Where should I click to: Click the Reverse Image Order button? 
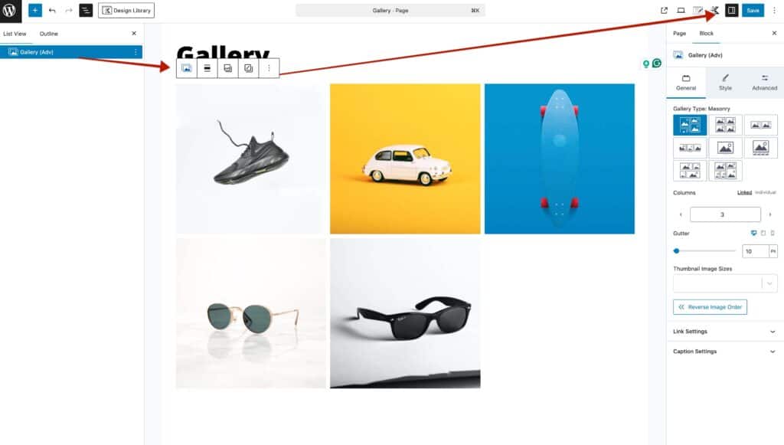click(710, 306)
